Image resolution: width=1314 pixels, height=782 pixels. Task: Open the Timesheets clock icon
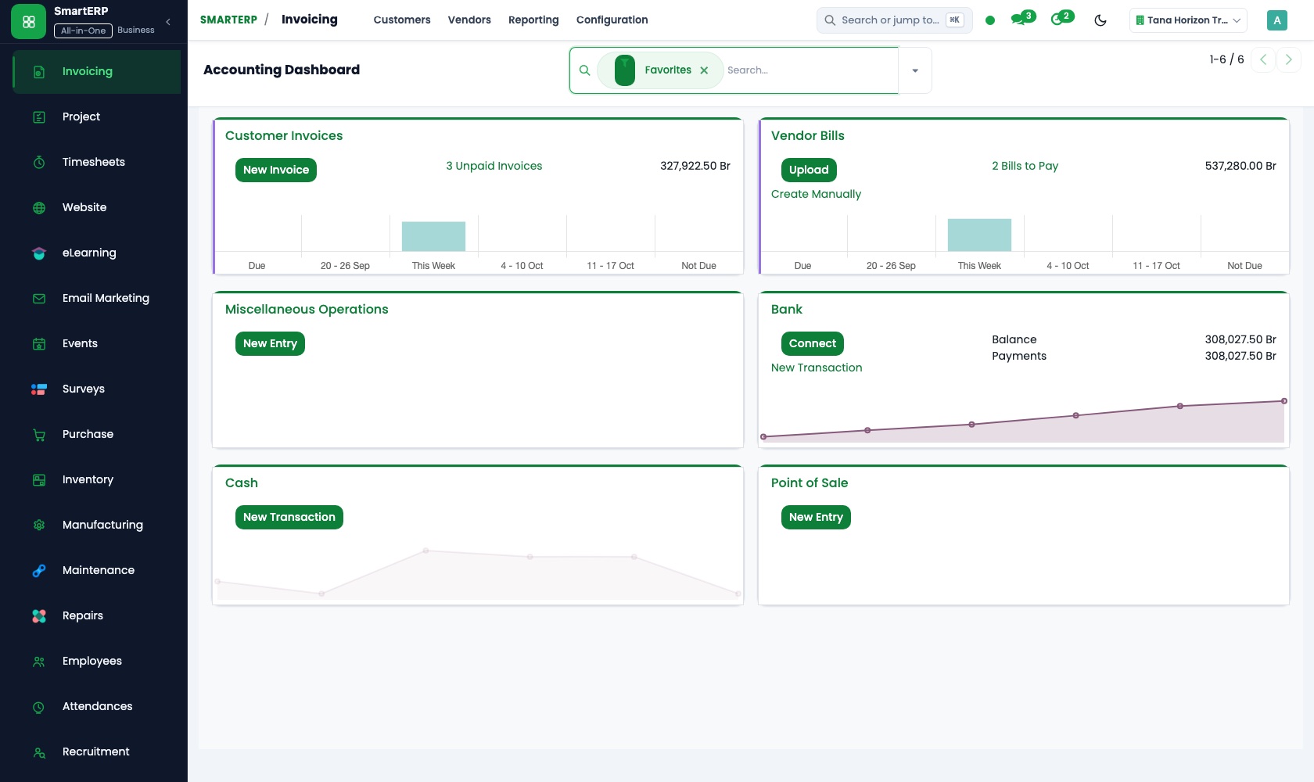39,162
